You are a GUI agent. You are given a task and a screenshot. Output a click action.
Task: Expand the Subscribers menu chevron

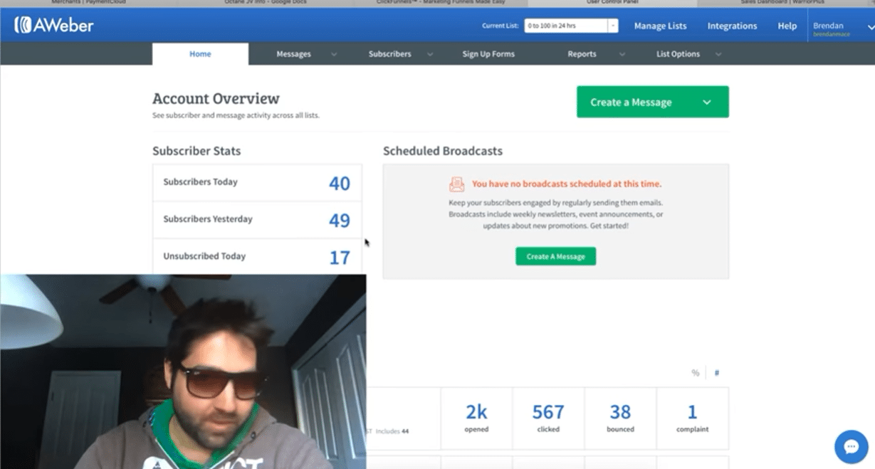pos(430,54)
